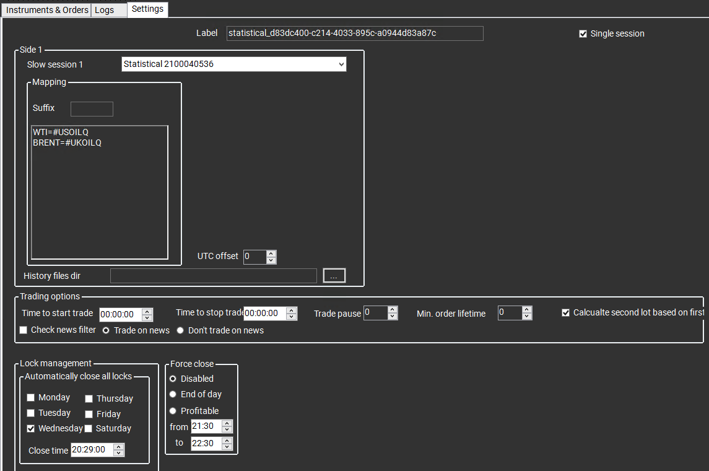Uncheck Wednesday auto-close locks
This screenshot has width=709, height=471.
click(x=30, y=428)
